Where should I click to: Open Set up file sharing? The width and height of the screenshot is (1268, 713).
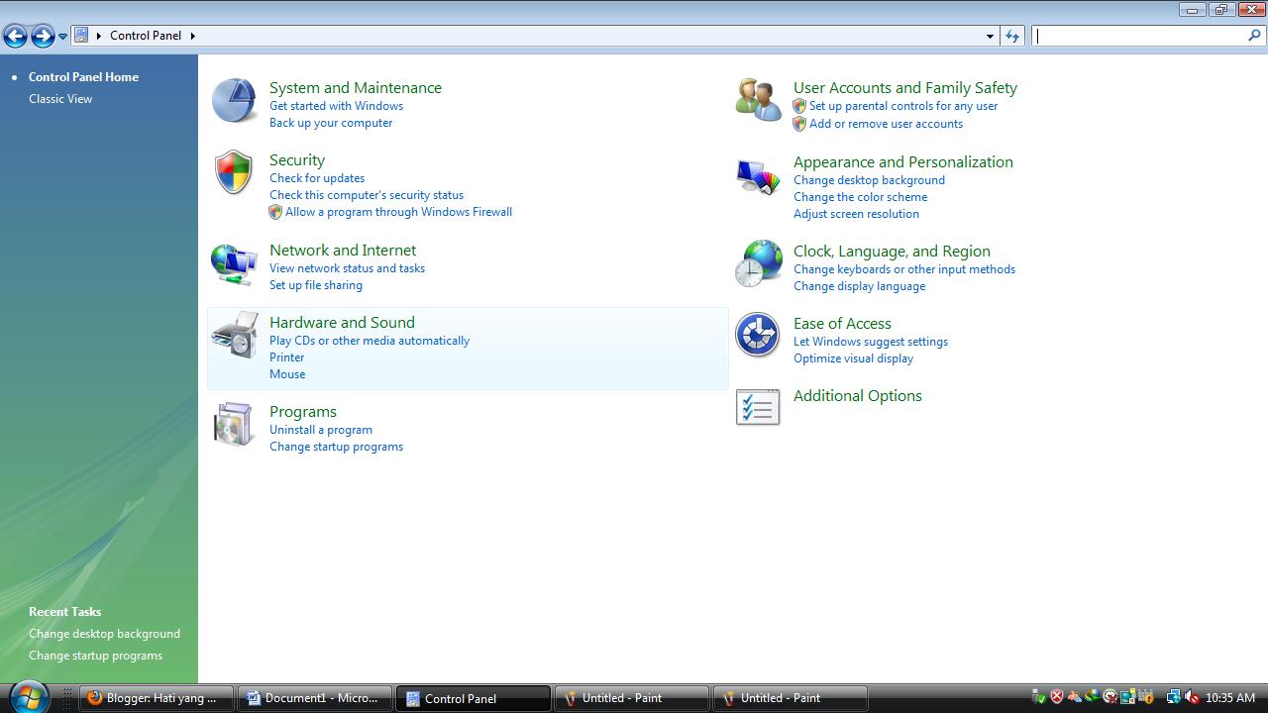pyautogui.click(x=316, y=285)
